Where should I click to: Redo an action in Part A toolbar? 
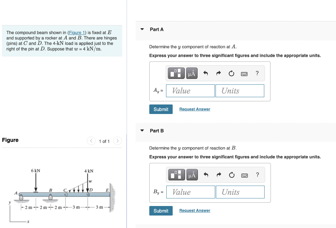tap(218, 73)
